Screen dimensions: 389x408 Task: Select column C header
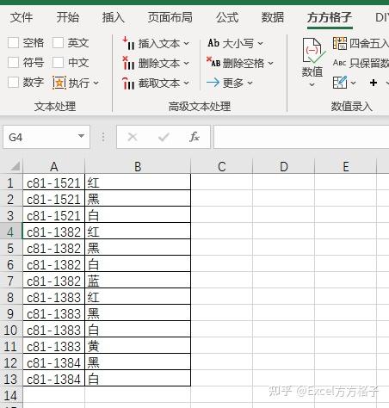pos(222,166)
